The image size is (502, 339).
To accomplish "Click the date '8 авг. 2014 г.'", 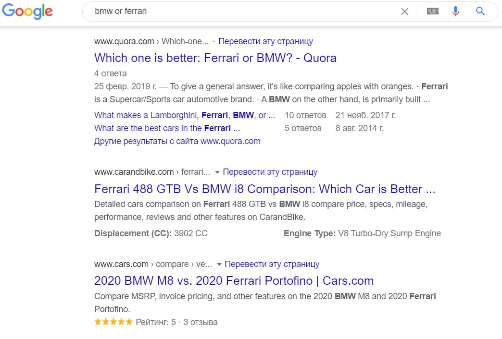I will coord(360,128).
